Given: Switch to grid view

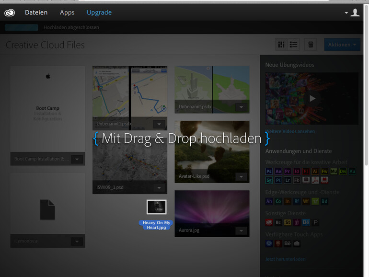Looking at the screenshot, I should (281, 45).
